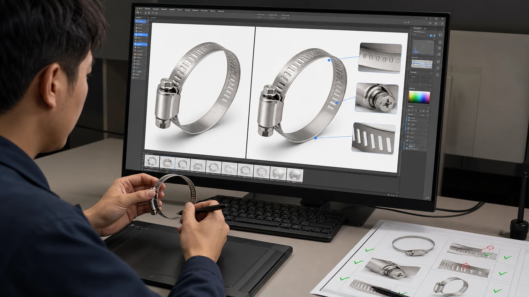Select the lowest blue-highlighted row in the left panel
Screen dimensions: 529x297
pyautogui.click(x=141, y=44)
